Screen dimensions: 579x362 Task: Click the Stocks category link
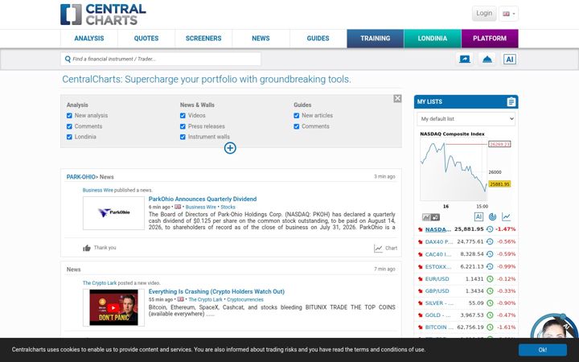click(x=228, y=208)
